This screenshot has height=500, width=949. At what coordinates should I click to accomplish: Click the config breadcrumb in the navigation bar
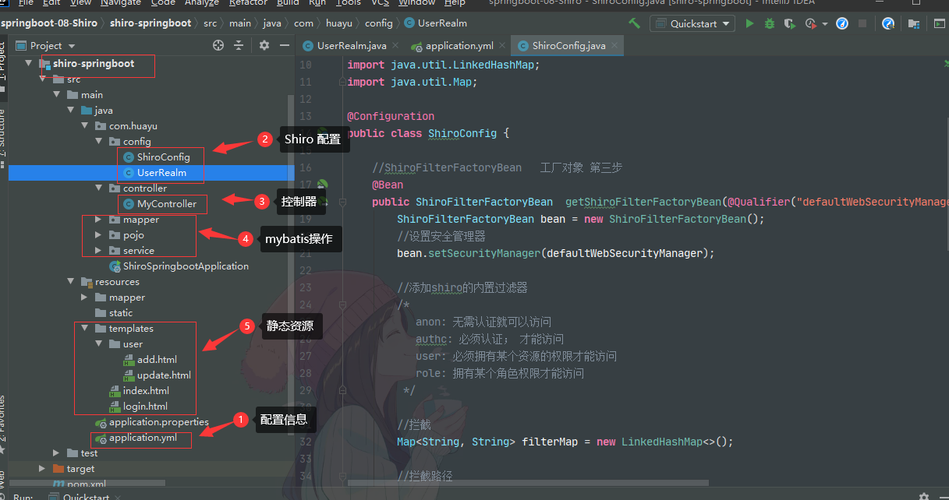pos(378,23)
